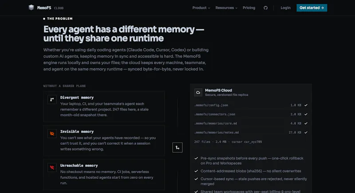355x193 pixels.
Task: Click checkmark next to connectors.json
Action: [306, 114]
